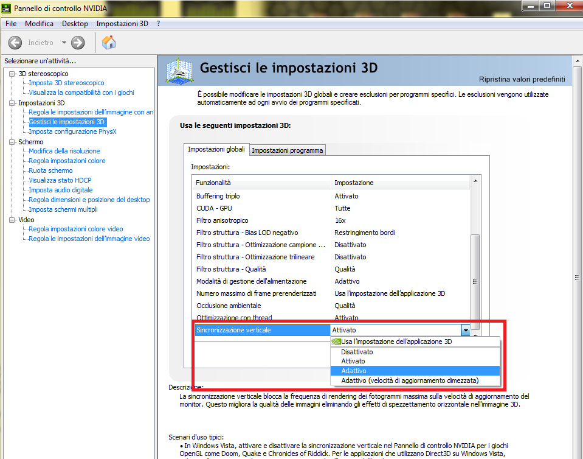Click the 3D settings header cube icon
The width and height of the screenshot is (583, 459).
point(179,71)
